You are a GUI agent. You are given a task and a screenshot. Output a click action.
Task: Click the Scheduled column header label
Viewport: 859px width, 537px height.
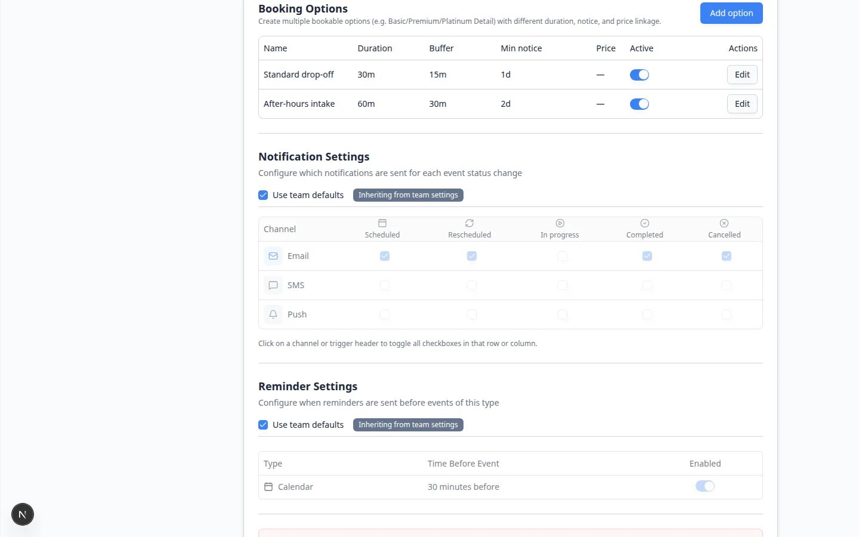tap(382, 235)
